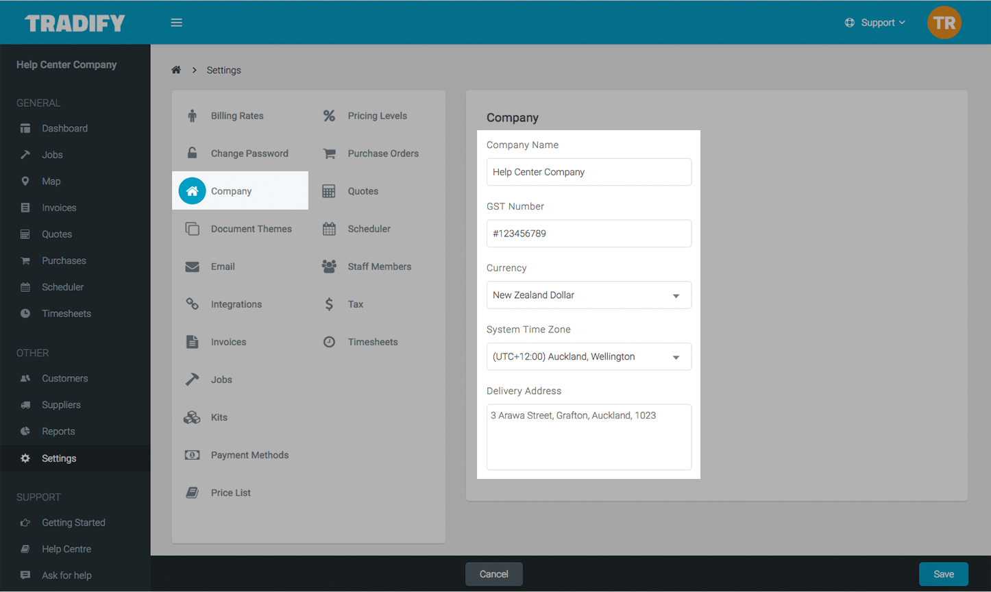Click the Kits boxes icon
Screen dimensions: 991x592
[192, 417]
